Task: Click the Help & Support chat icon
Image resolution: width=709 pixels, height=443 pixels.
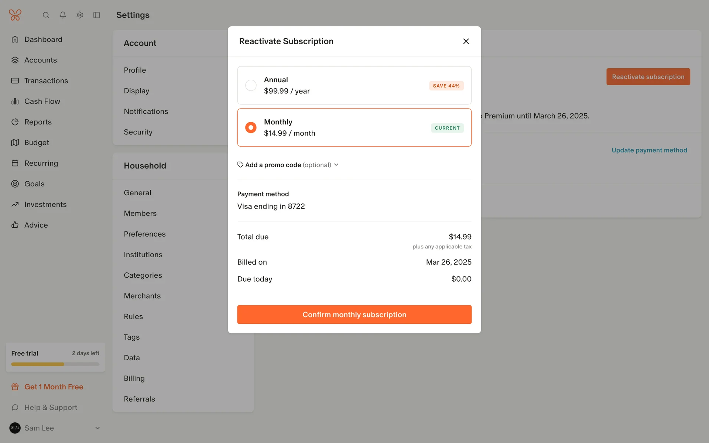Action: (x=15, y=408)
